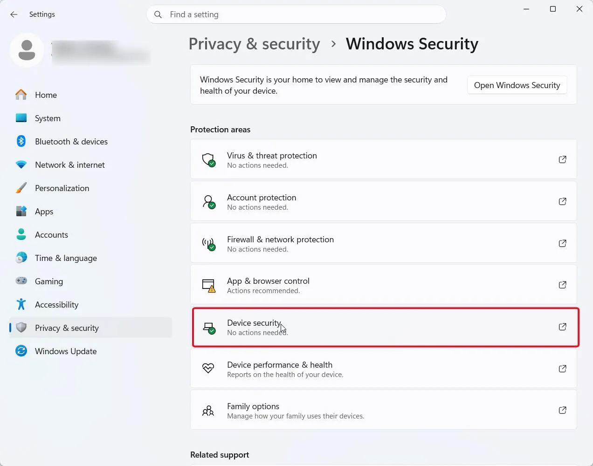Open Device security external link icon
This screenshot has width=593, height=466.
tap(562, 327)
